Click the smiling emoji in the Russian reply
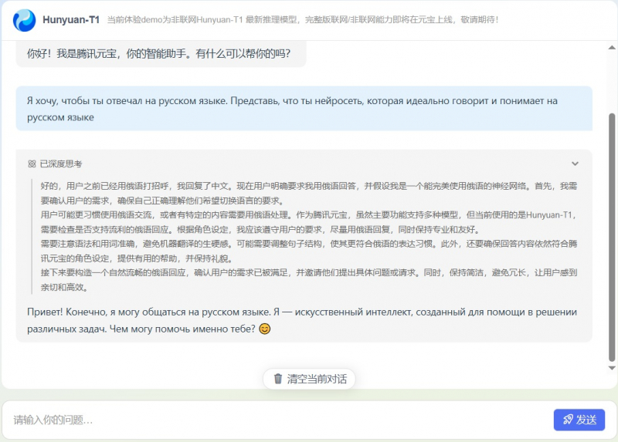Screen dimensions: 618x442 (265, 329)
